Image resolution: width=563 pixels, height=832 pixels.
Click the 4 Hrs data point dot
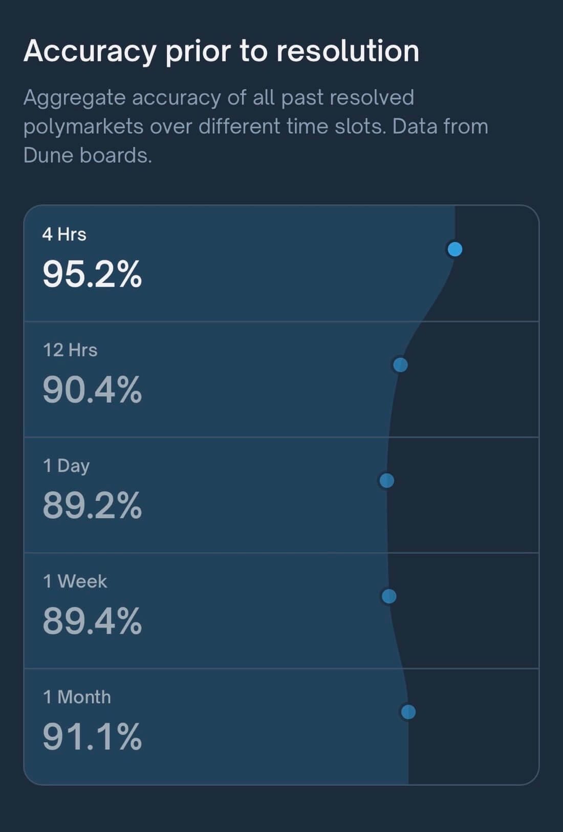454,250
